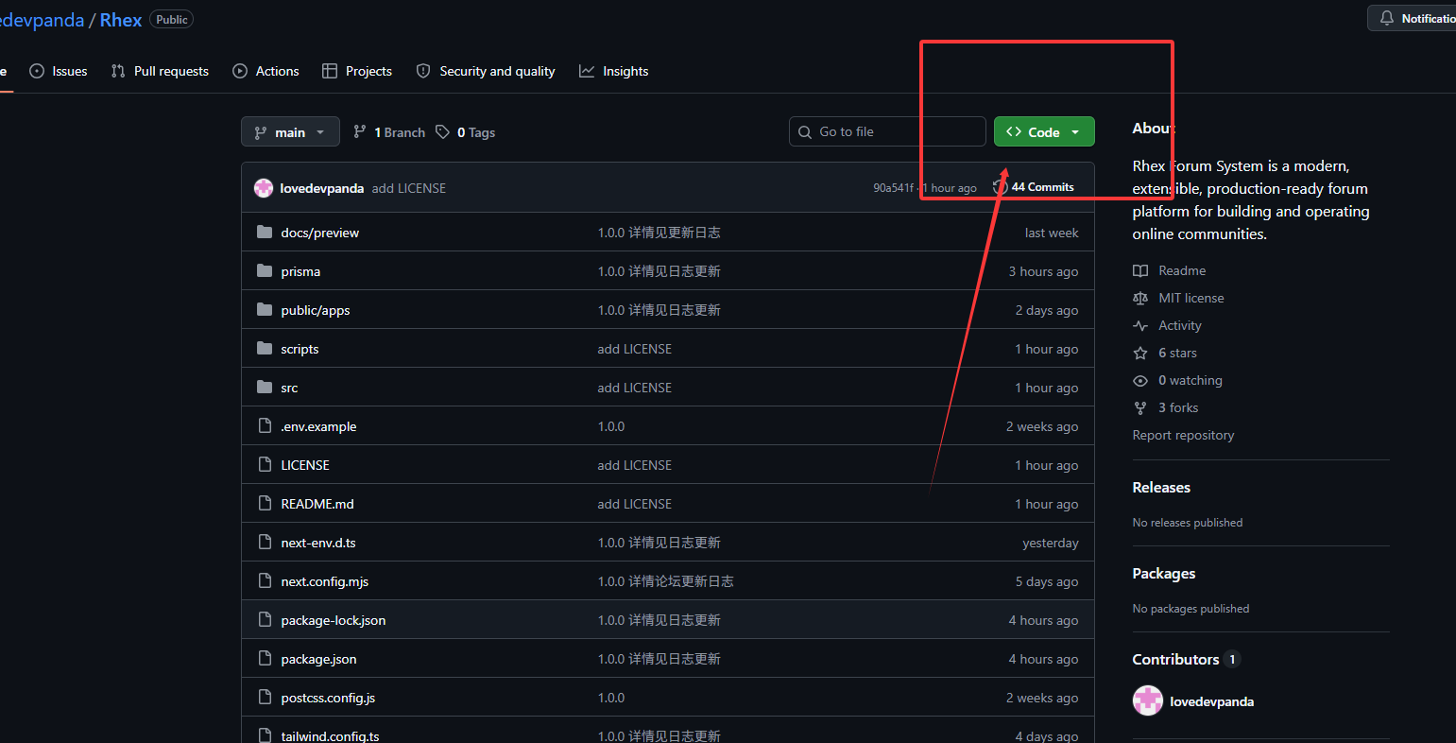
Task: Open the package.json file
Action: click(x=318, y=659)
